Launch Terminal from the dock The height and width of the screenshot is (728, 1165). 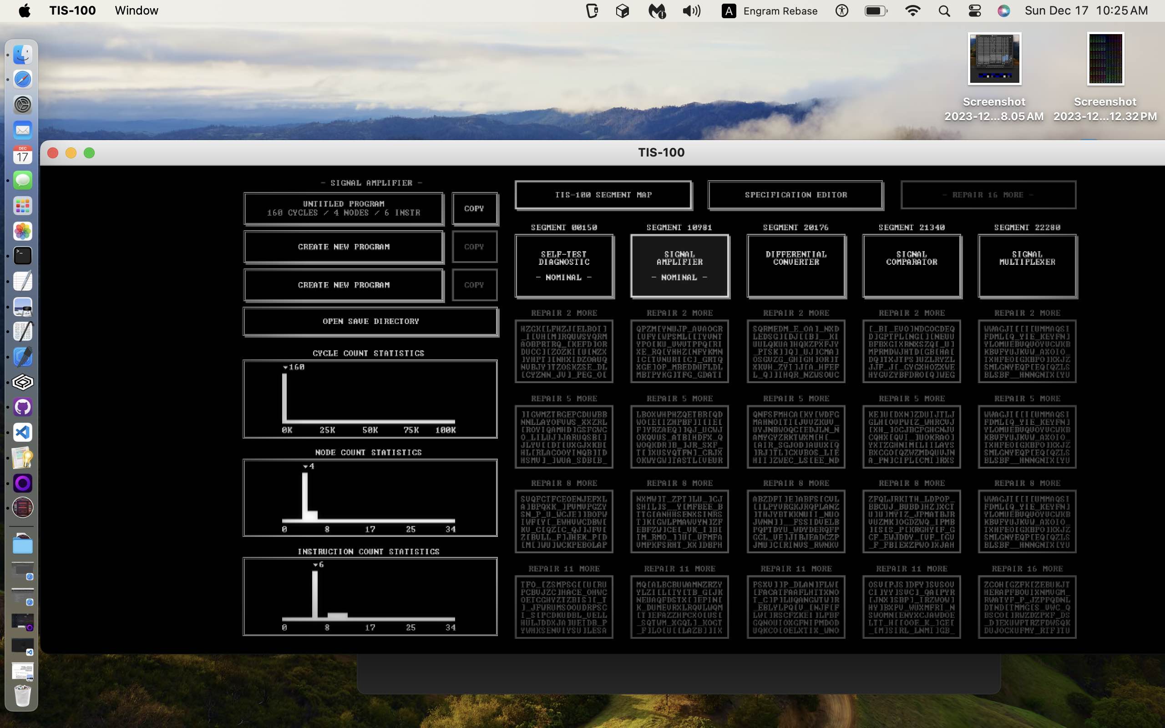22,256
